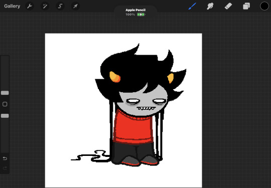
Task: Click the brush size slider handle
Action: [x=5, y=93]
